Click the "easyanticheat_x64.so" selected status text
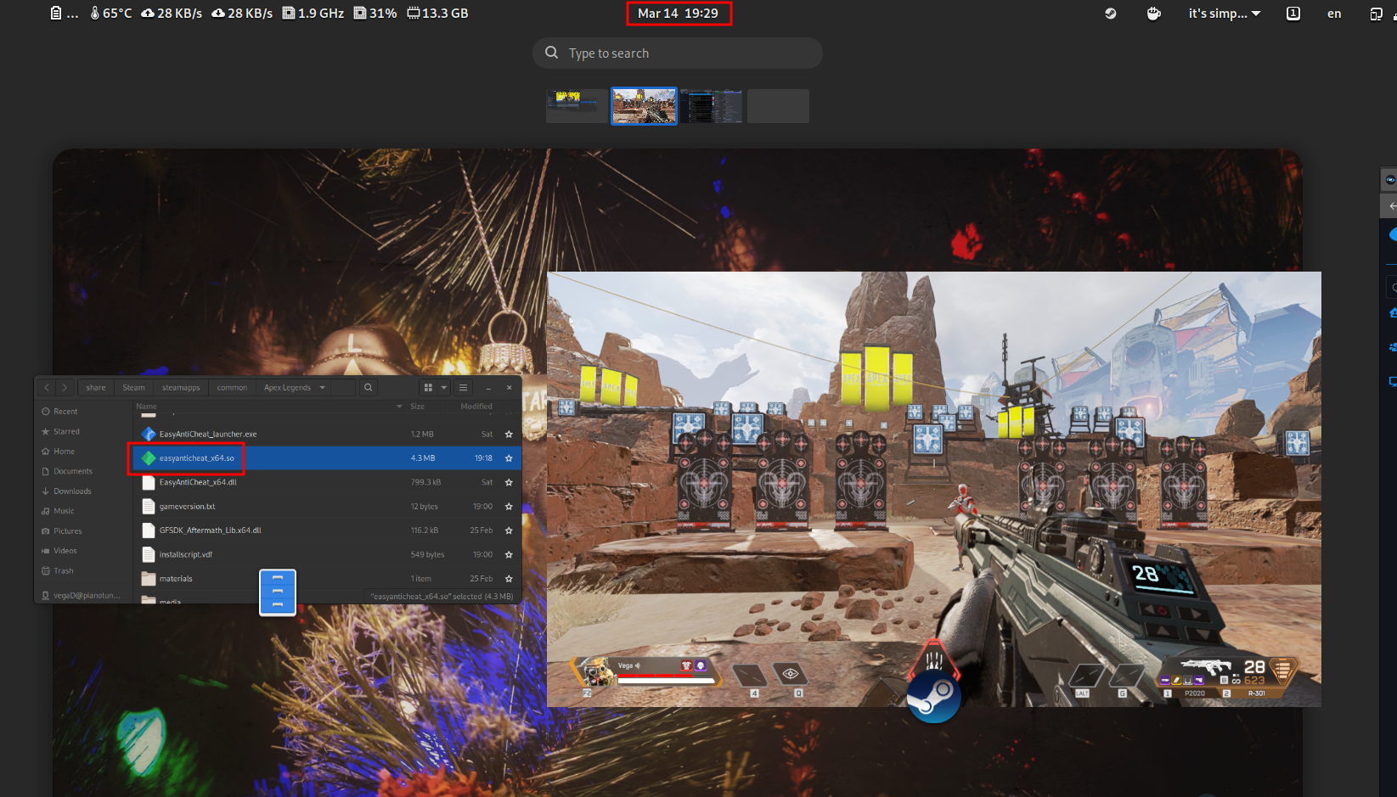The height and width of the screenshot is (797, 1397). click(442, 597)
